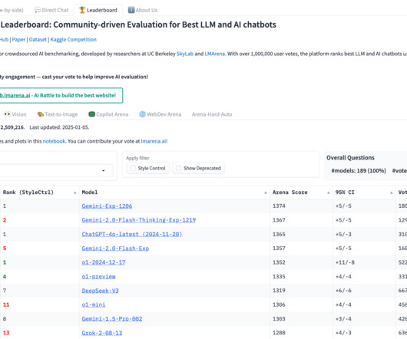
Task: Switch to the Leaderboard tab
Action: point(98,10)
